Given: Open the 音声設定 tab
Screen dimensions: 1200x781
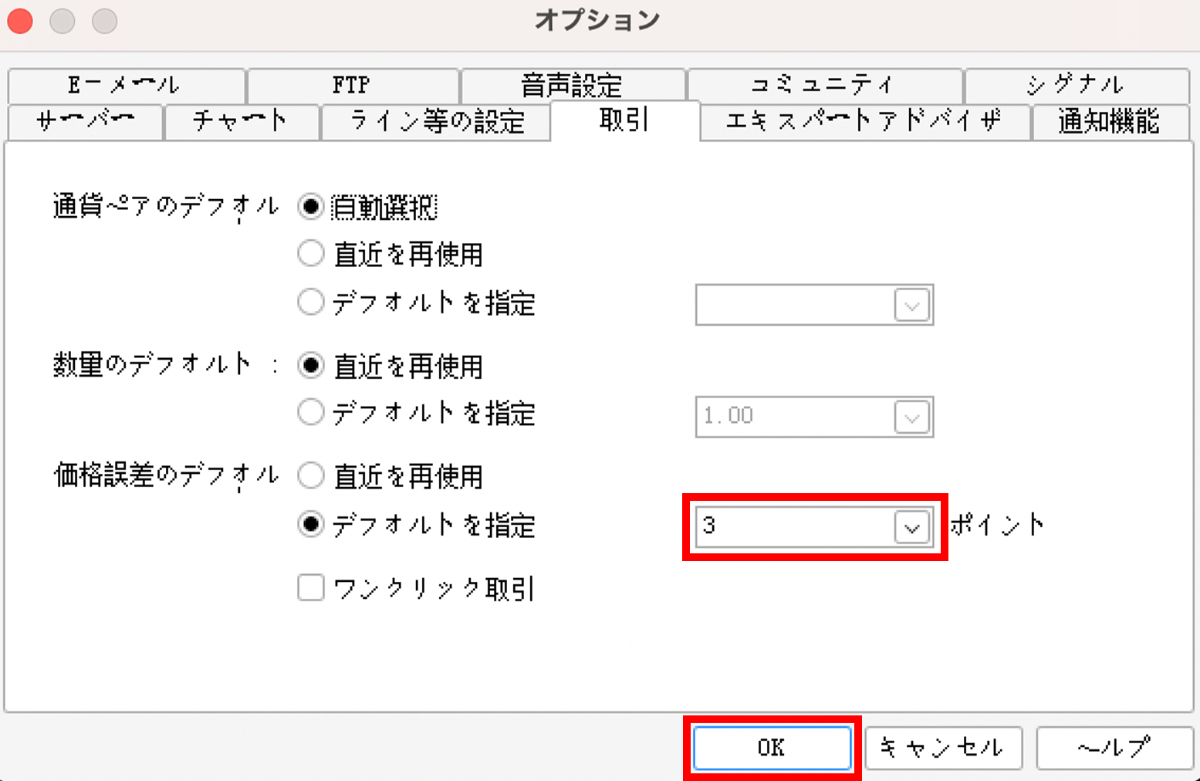Looking at the screenshot, I should click(572, 85).
